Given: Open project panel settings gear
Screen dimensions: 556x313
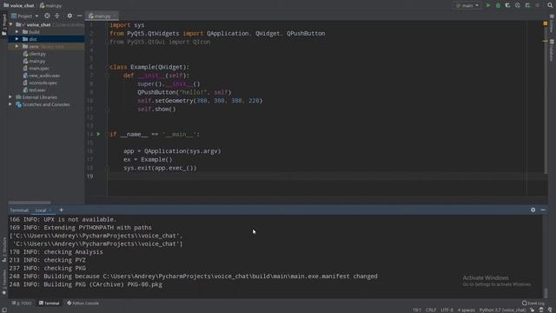Looking at the screenshot, I should [69, 16].
